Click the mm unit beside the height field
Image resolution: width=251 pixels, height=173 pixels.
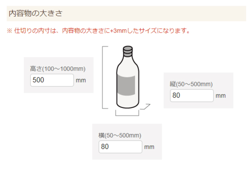pyautogui.click(x=81, y=80)
